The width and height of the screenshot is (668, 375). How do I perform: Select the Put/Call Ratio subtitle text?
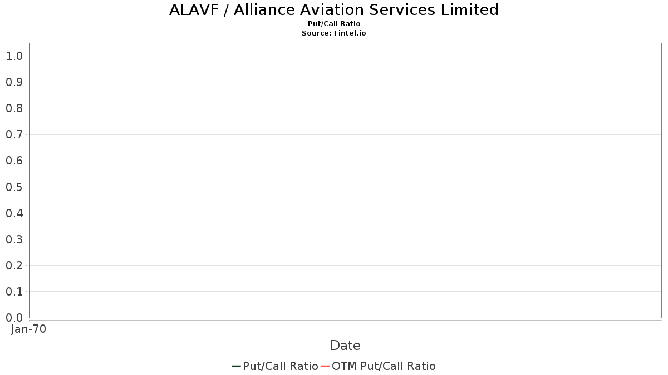tap(334, 24)
